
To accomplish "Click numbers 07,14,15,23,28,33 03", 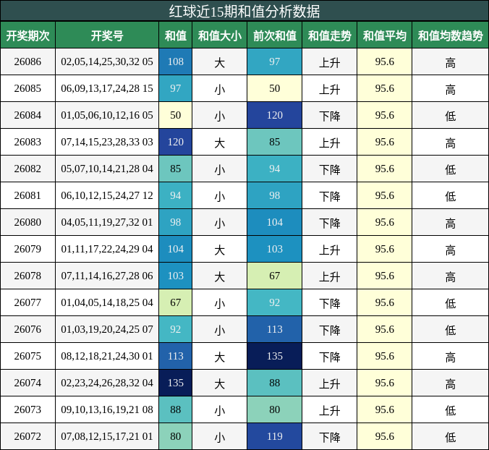I will (x=107, y=142).
